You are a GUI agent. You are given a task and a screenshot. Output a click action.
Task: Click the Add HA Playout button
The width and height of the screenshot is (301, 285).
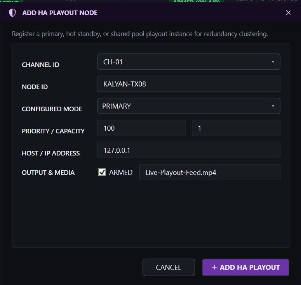(245, 268)
